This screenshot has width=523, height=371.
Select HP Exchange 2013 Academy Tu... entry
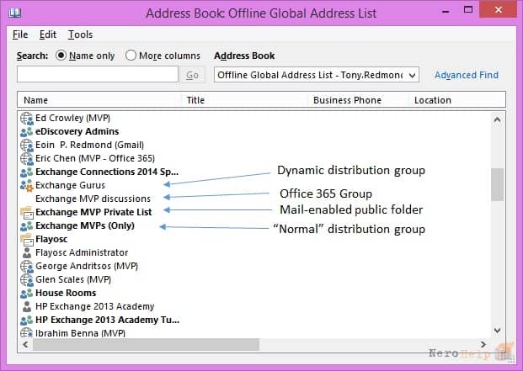(x=108, y=320)
